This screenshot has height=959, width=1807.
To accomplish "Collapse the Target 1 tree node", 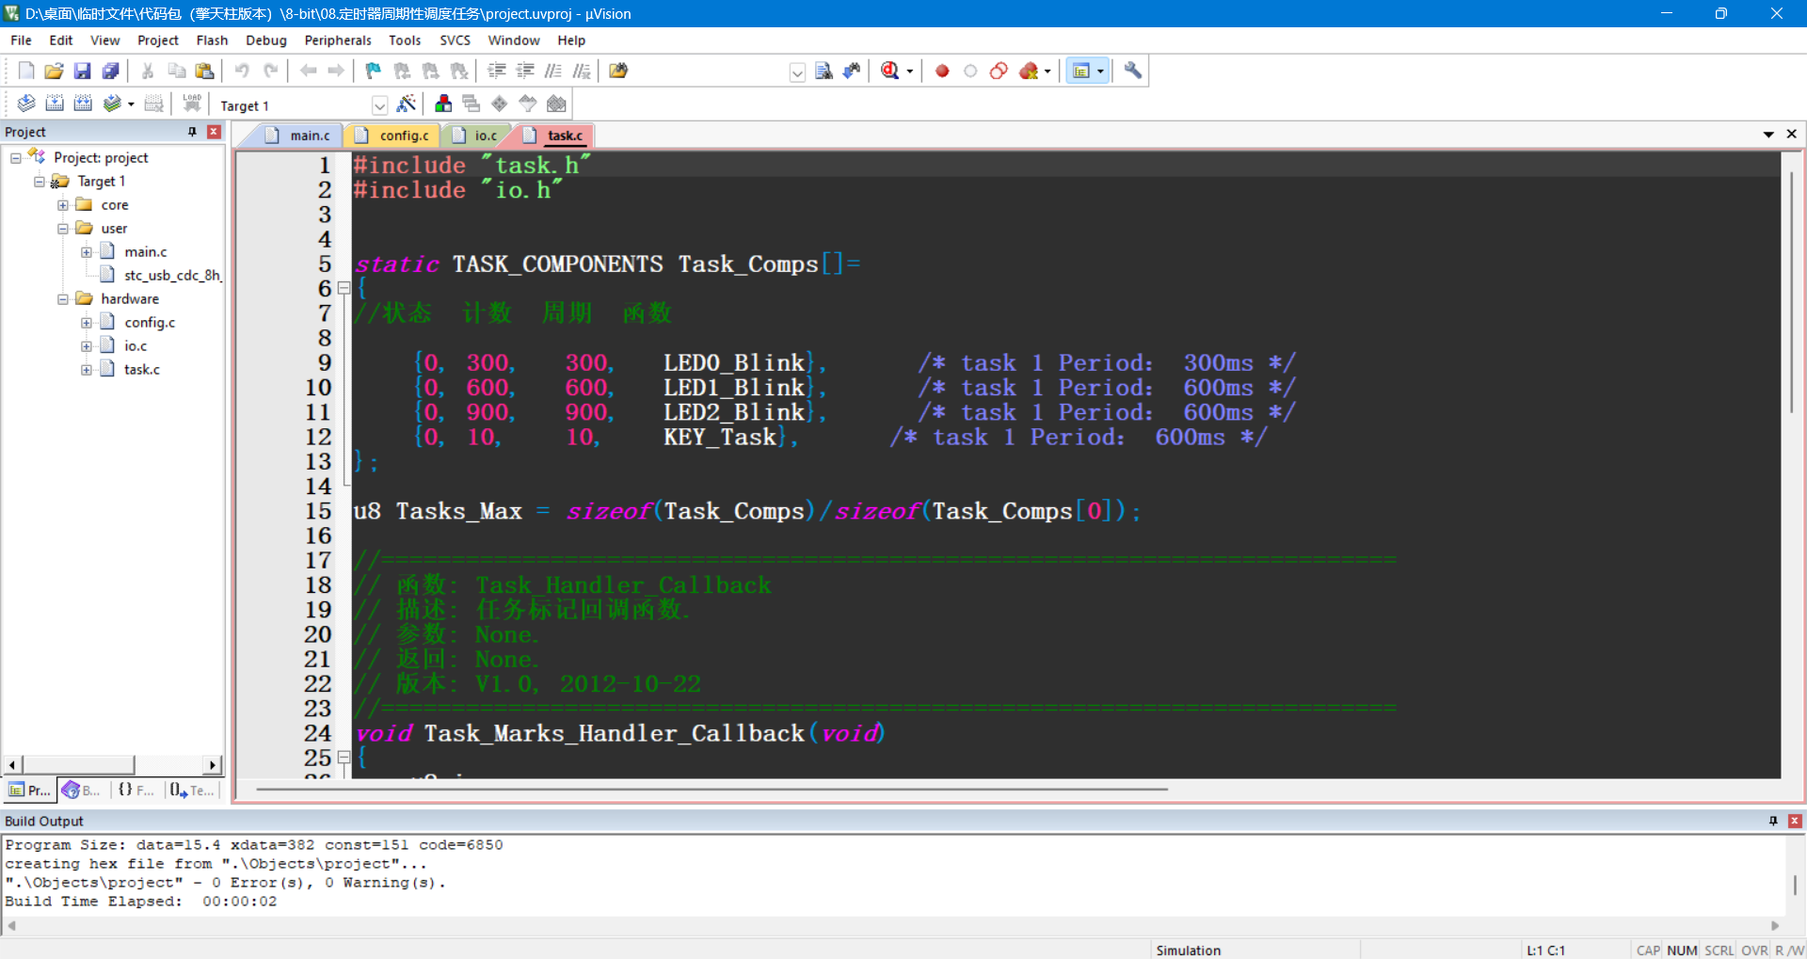I will (x=40, y=182).
